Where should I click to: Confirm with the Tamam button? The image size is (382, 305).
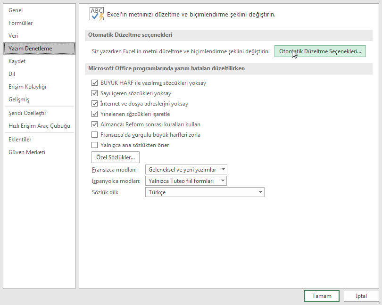(x=322, y=296)
